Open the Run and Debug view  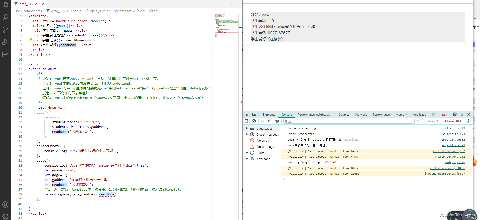(5, 42)
